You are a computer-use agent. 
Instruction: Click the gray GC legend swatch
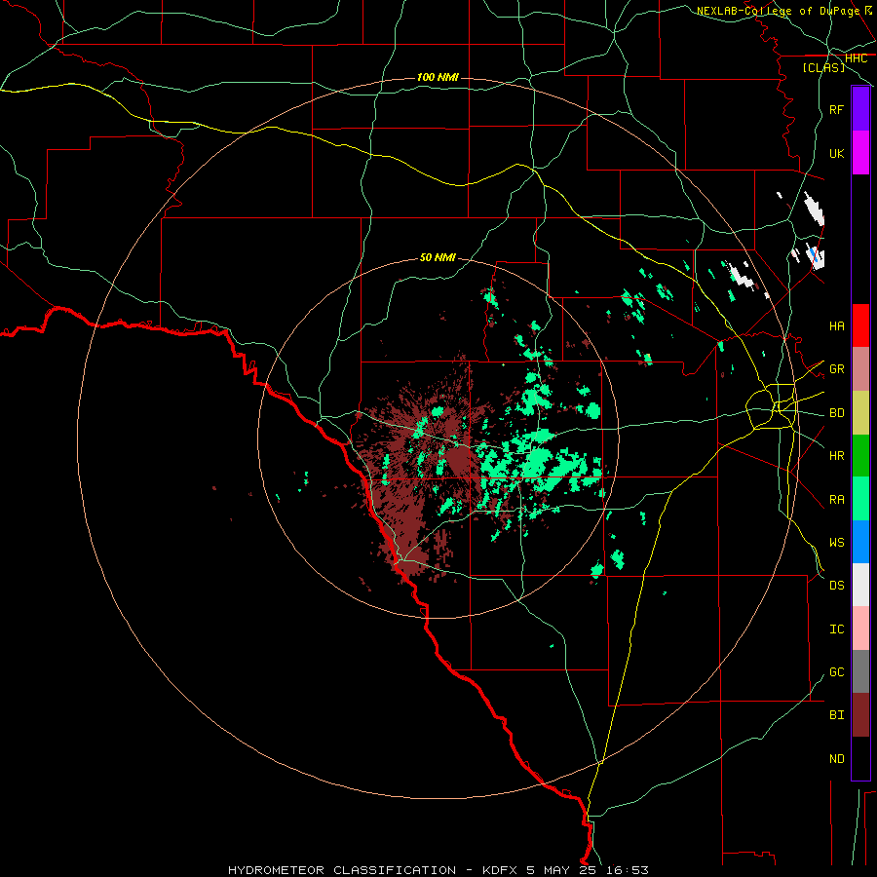coord(860,671)
